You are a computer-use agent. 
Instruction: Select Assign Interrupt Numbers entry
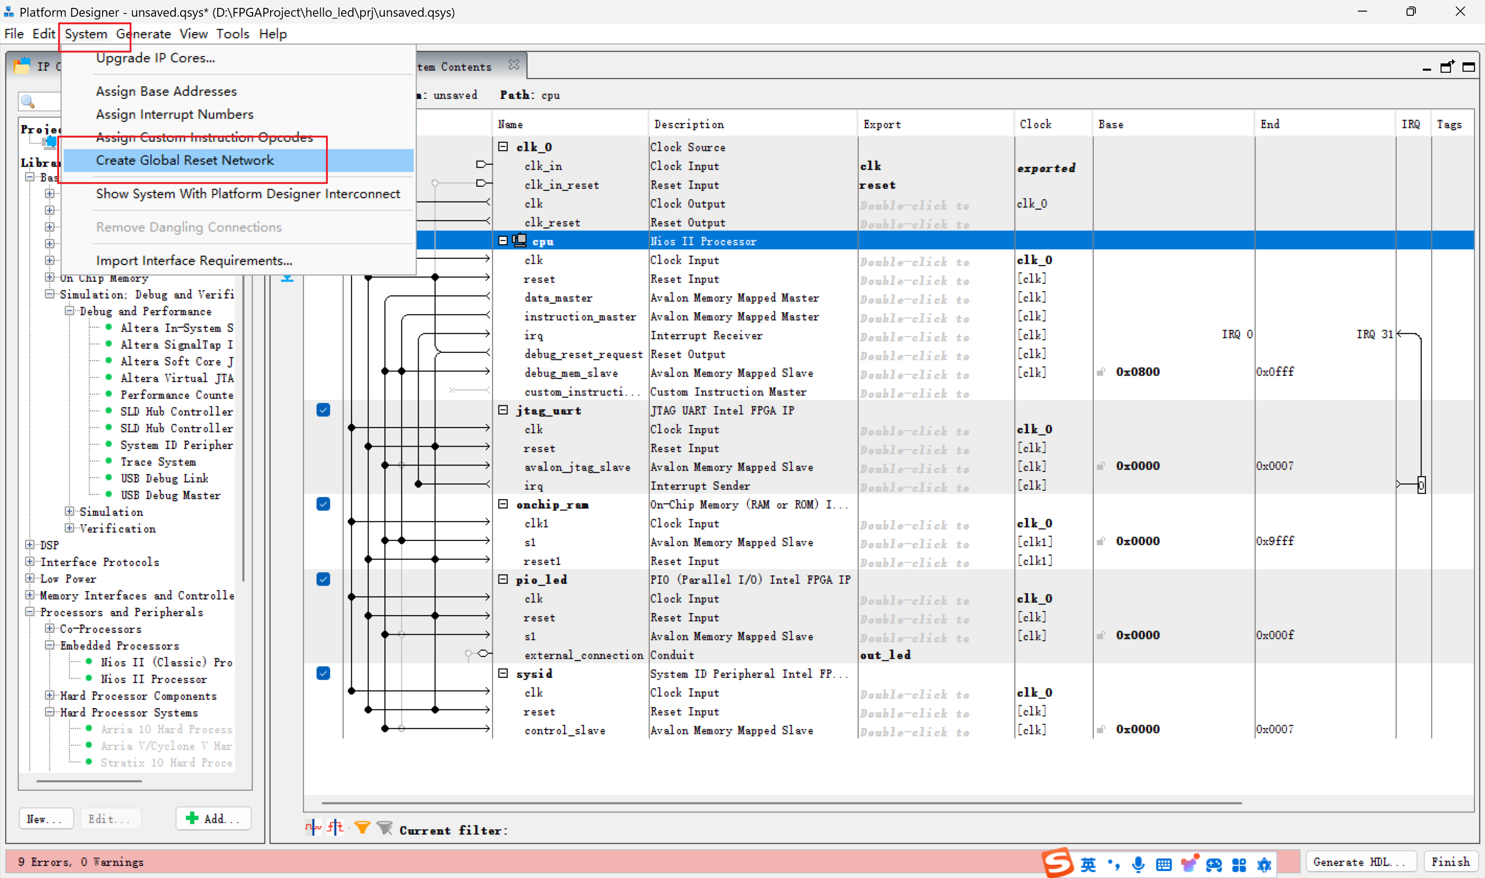tap(175, 114)
